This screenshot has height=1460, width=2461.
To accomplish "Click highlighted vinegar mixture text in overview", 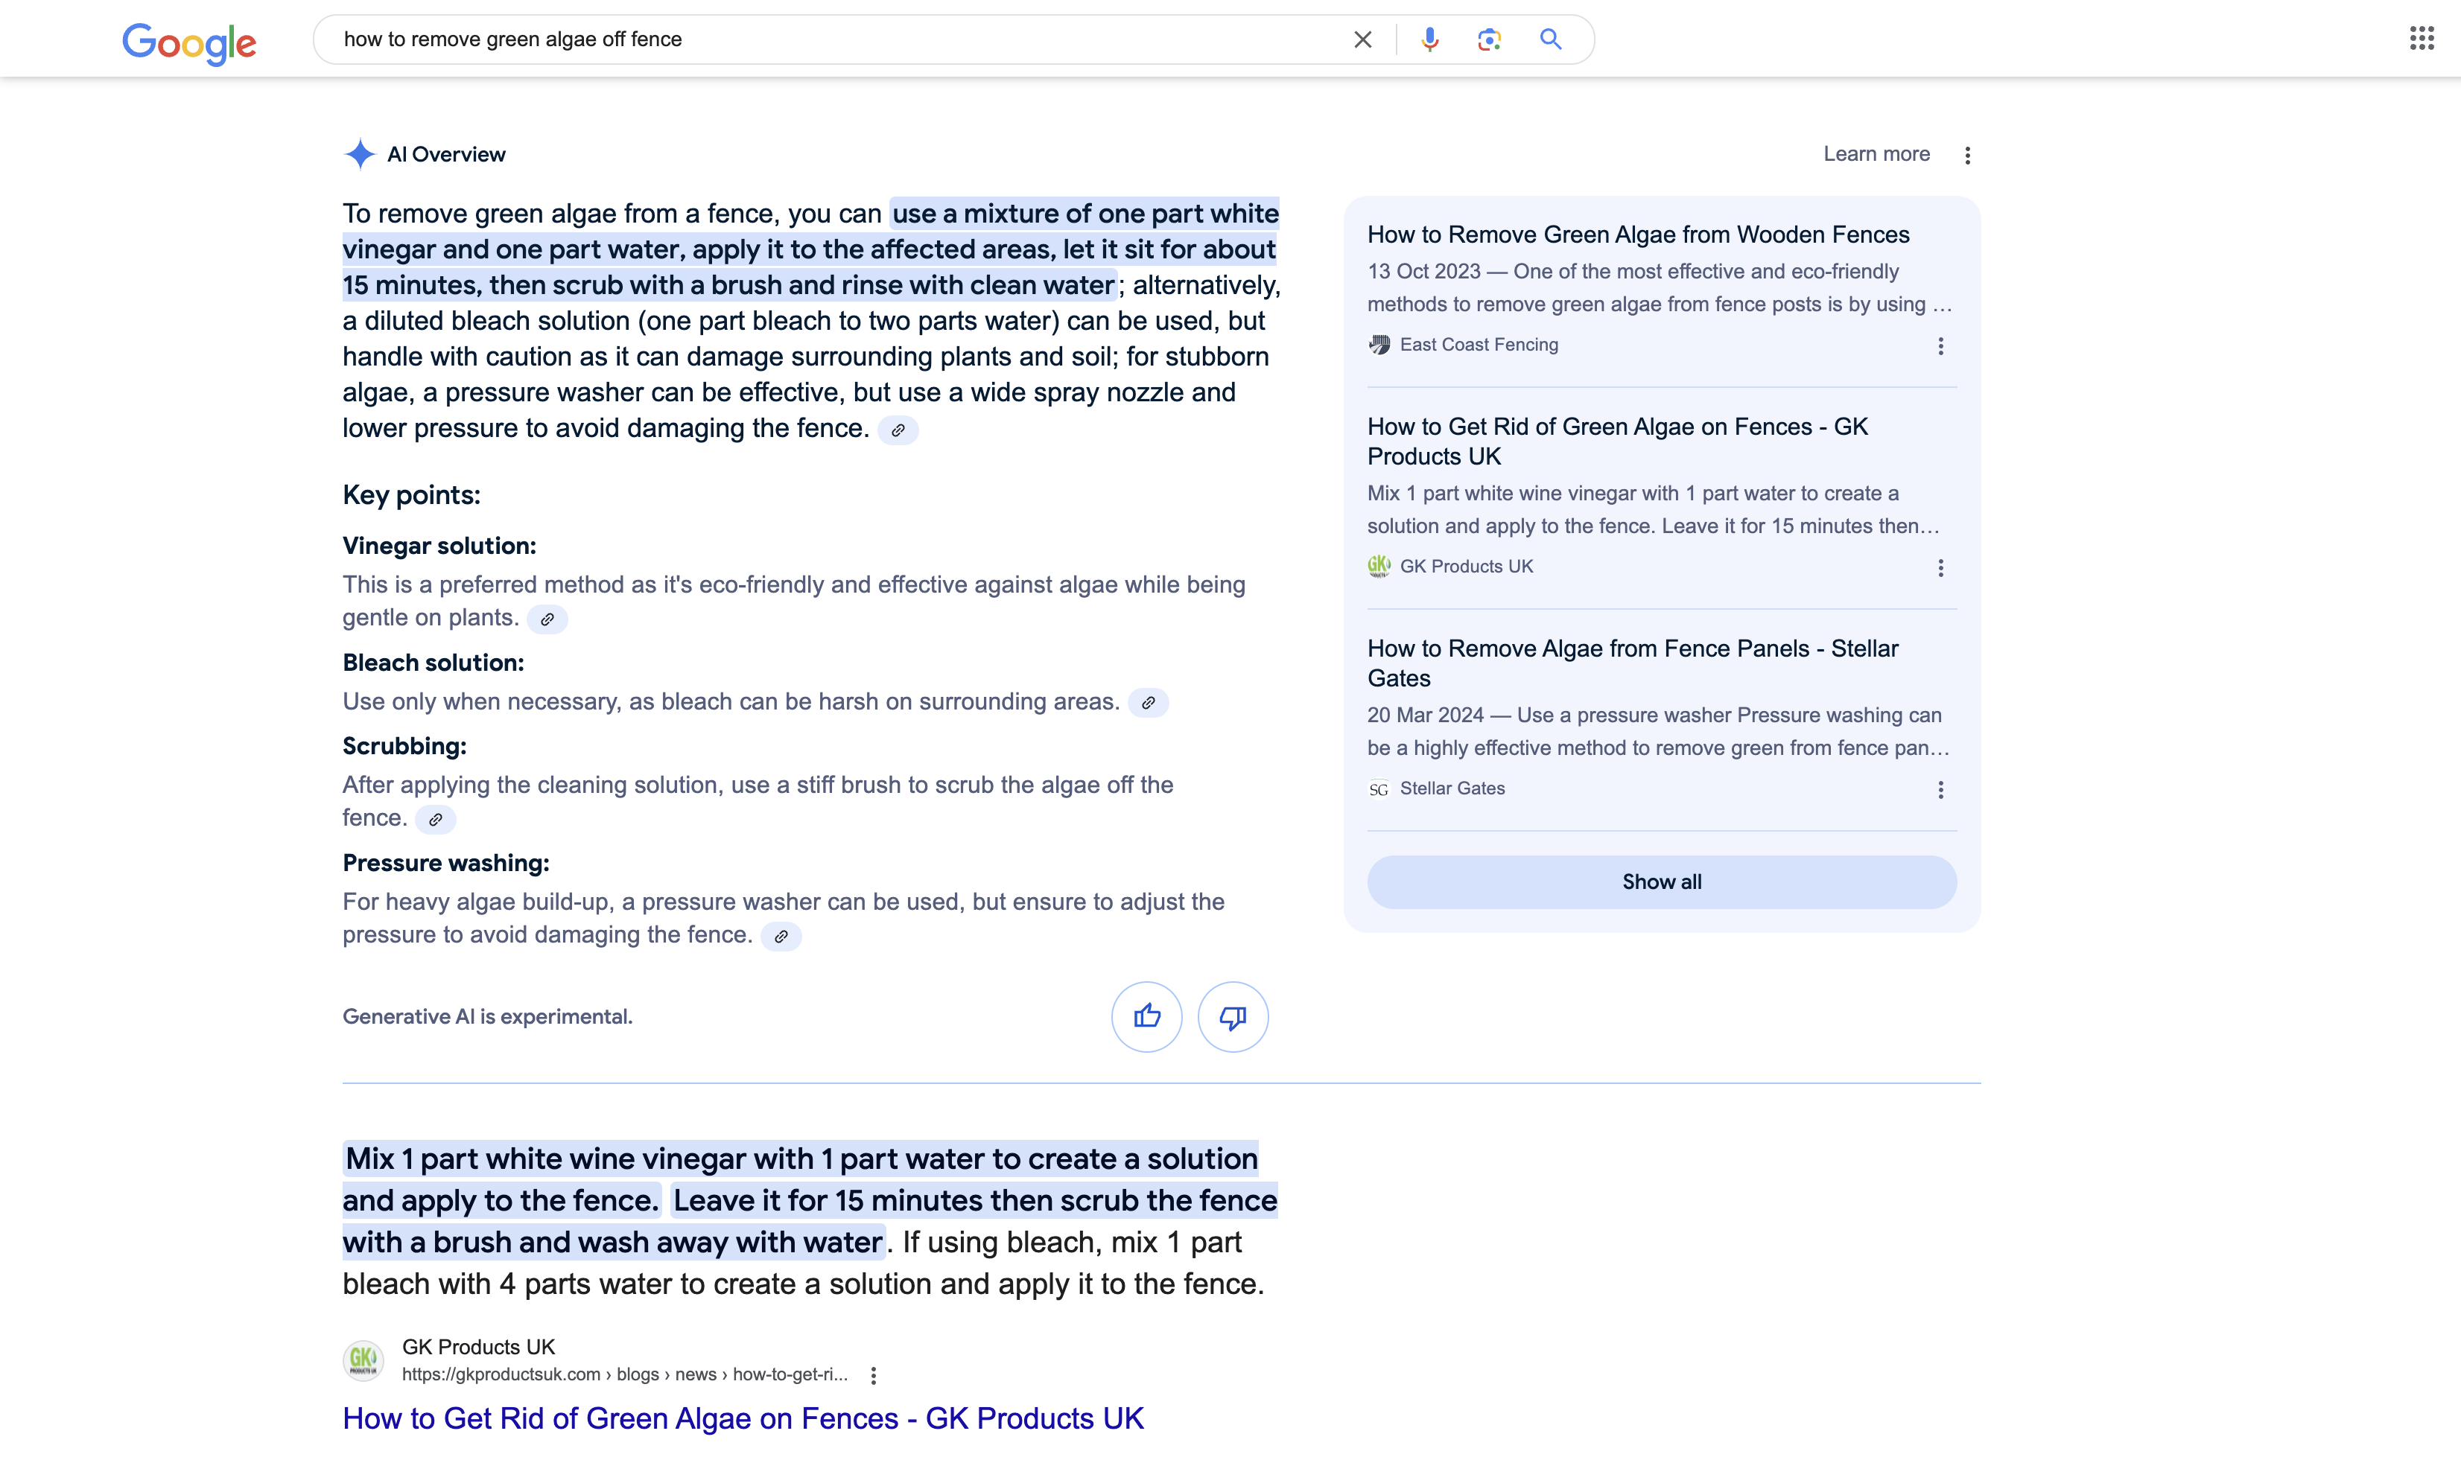I will tap(810, 249).
